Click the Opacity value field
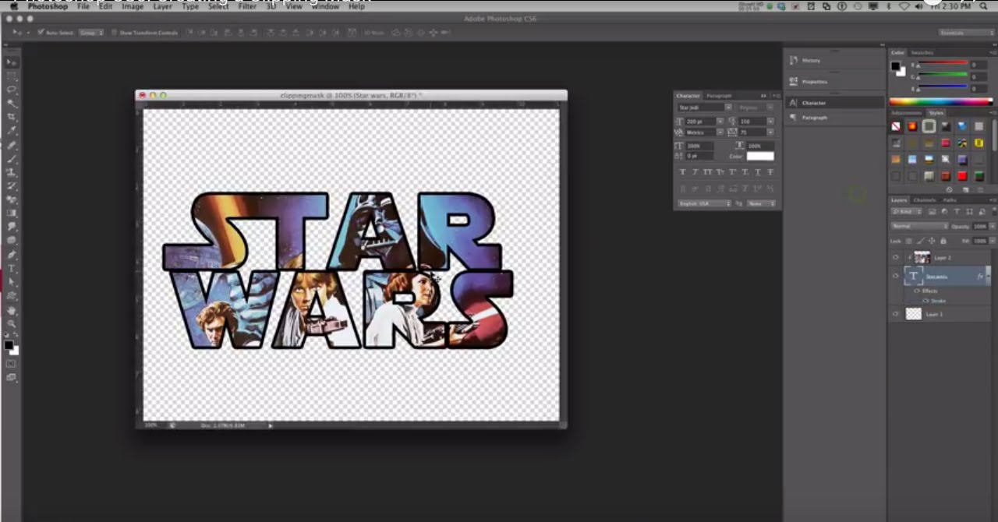The width and height of the screenshot is (998, 522). [x=981, y=226]
